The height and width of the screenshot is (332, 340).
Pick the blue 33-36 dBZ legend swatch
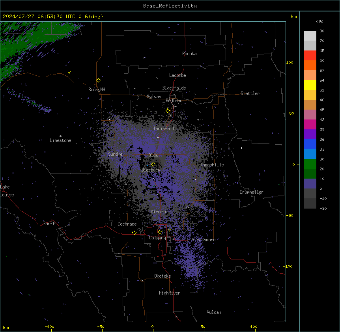coord(310,144)
